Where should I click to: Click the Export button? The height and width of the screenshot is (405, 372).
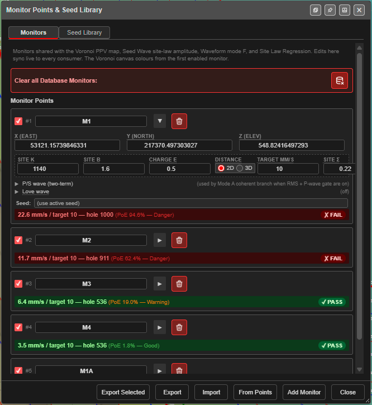[172, 392]
